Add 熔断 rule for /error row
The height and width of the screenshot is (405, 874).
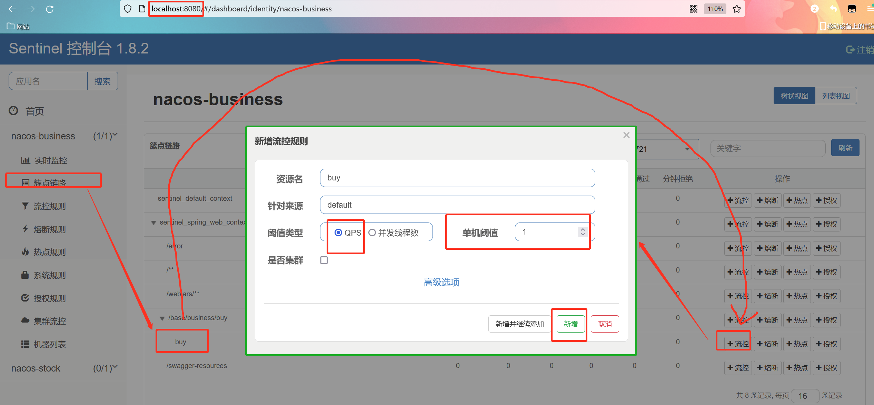[x=767, y=248]
